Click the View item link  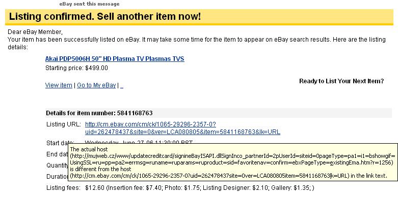pos(59,85)
